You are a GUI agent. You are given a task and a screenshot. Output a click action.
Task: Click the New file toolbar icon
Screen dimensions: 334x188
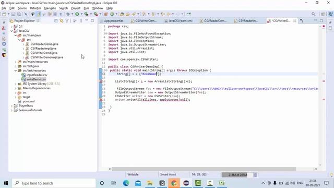pyautogui.click(x=4, y=14)
